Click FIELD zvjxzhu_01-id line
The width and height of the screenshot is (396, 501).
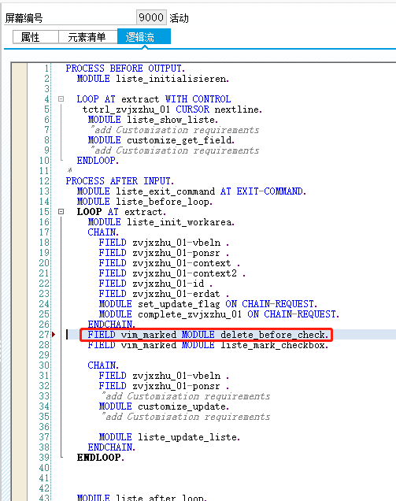point(156,284)
